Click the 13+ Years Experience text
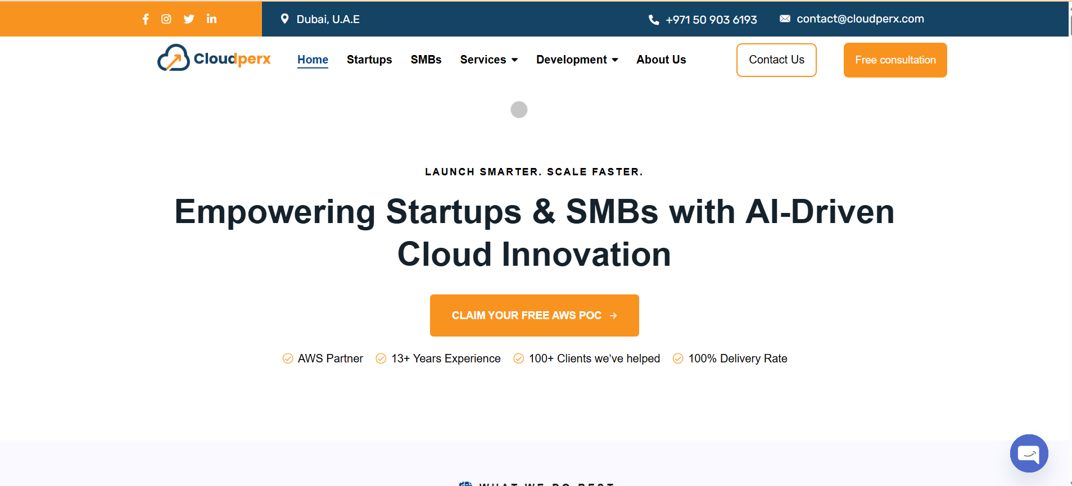Viewport: 1072px width, 486px height. [x=446, y=358]
